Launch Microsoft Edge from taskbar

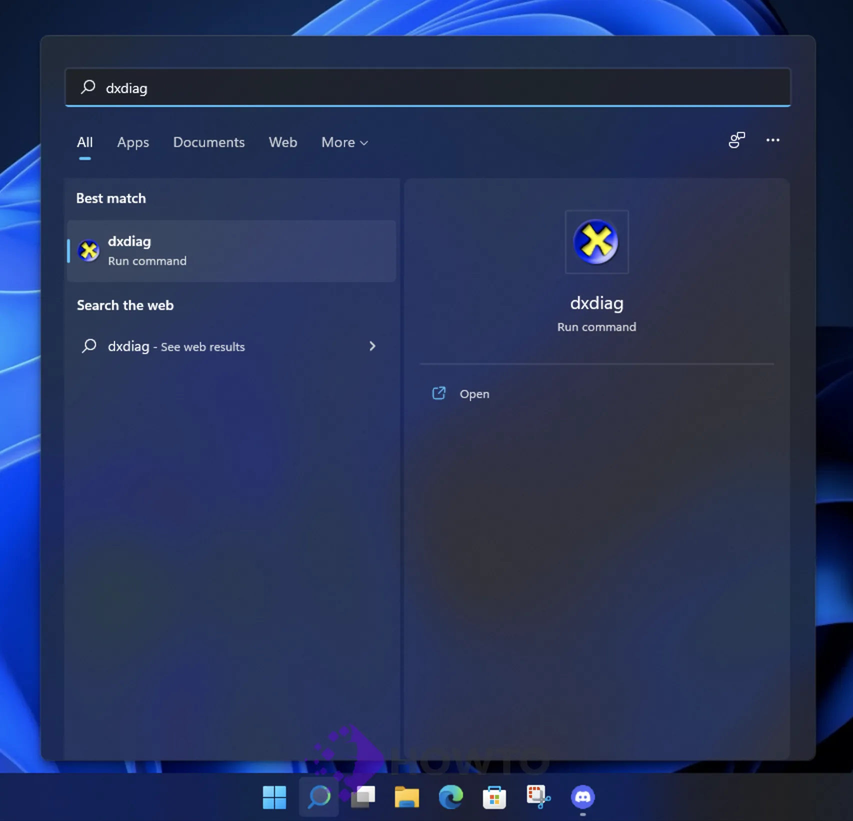(451, 797)
